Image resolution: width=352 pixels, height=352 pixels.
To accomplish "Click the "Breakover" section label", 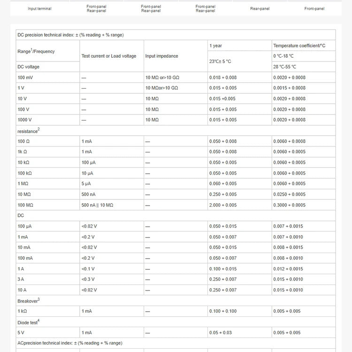I will click(x=28, y=300).
